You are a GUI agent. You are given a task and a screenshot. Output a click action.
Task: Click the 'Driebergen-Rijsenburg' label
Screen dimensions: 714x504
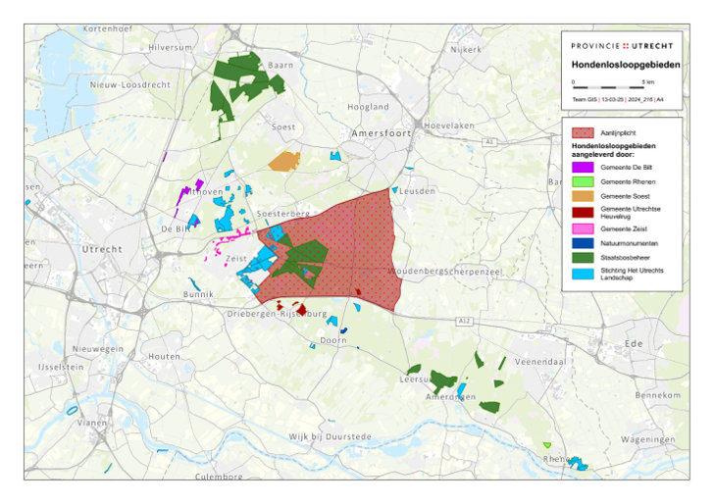coord(277,314)
